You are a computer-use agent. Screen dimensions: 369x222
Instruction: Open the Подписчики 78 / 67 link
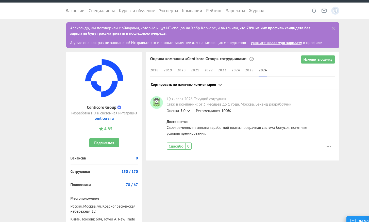[x=132, y=185]
